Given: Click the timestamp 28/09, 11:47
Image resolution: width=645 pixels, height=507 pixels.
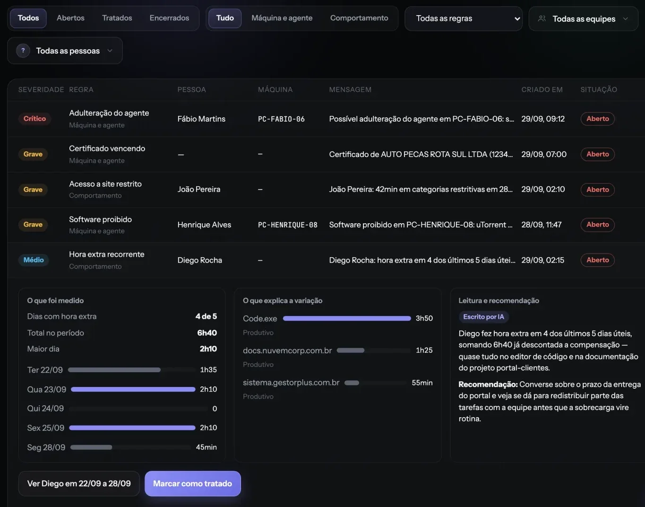Looking at the screenshot, I should (542, 225).
